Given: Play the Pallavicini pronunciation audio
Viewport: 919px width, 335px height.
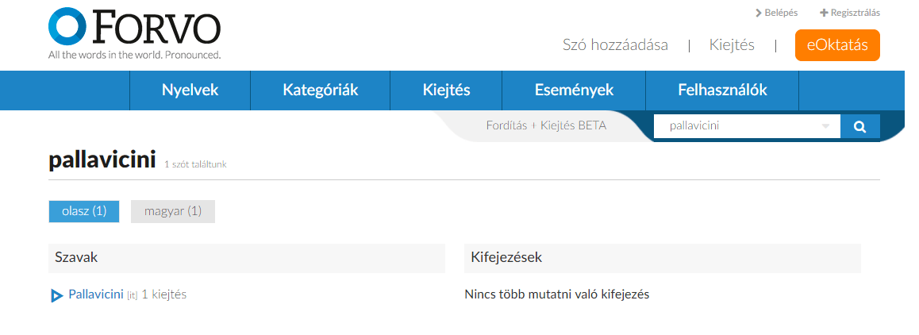Looking at the screenshot, I should click(x=56, y=295).
